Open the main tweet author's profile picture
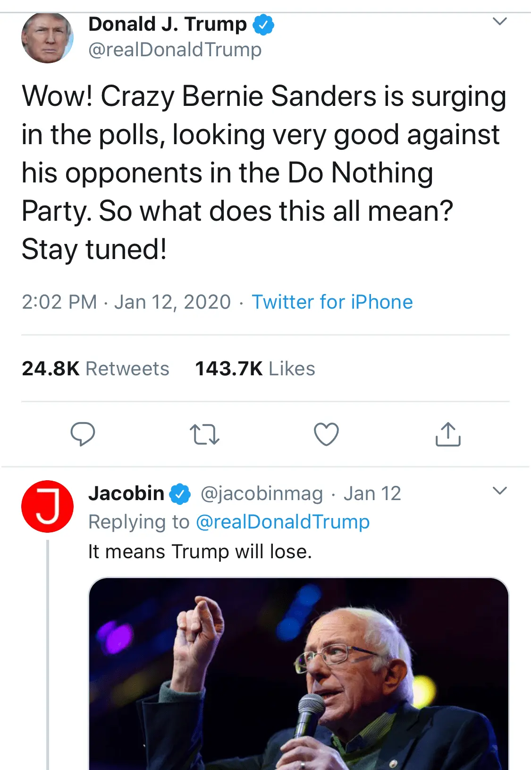 click(47, 38)
